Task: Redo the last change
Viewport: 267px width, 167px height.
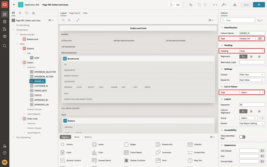Action: [205, 5]
